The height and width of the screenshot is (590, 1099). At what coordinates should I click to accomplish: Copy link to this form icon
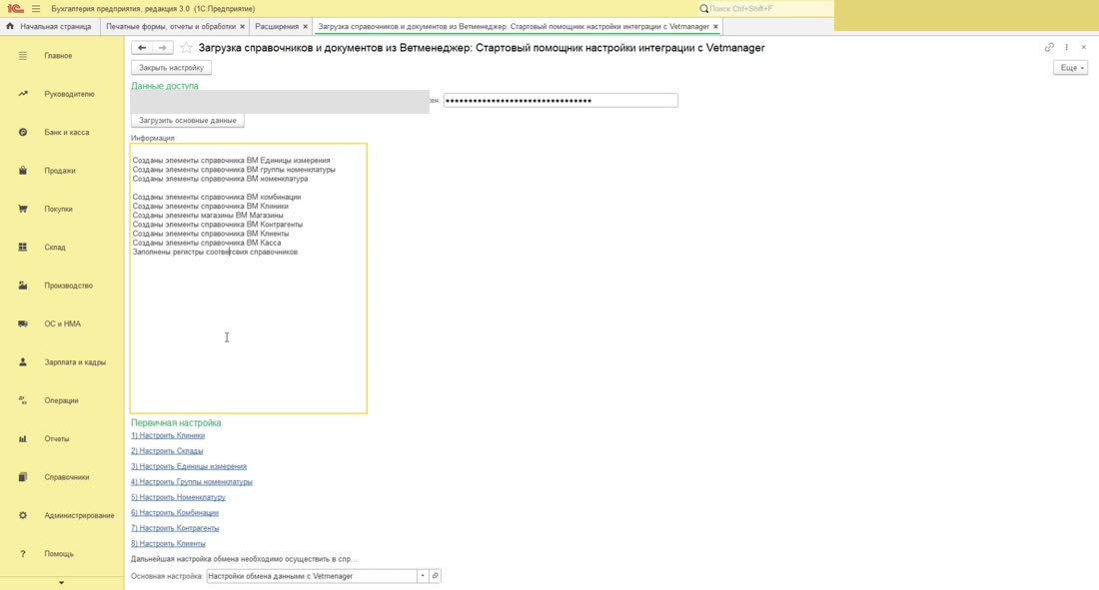pos(1049,47)
